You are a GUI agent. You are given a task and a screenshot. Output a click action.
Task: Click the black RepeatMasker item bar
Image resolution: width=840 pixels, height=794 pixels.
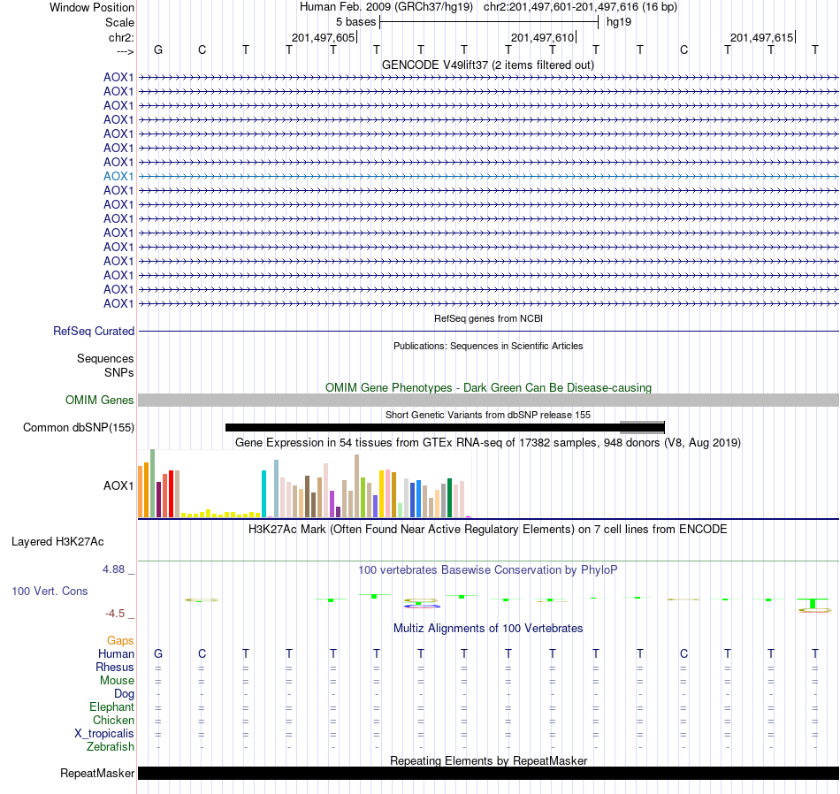[x=488, y=773]
